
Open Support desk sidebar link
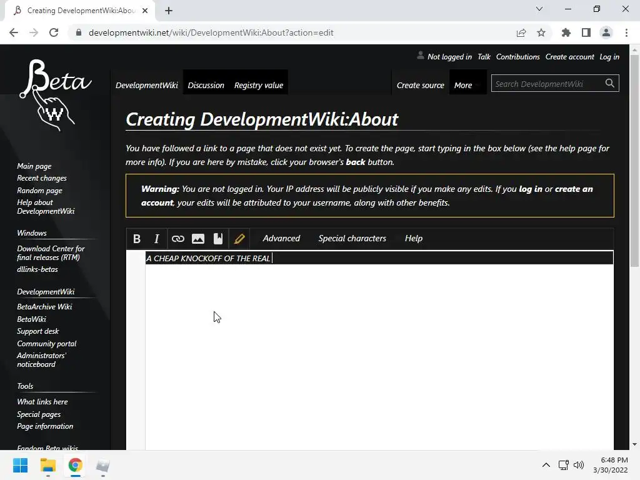point(37,331)
